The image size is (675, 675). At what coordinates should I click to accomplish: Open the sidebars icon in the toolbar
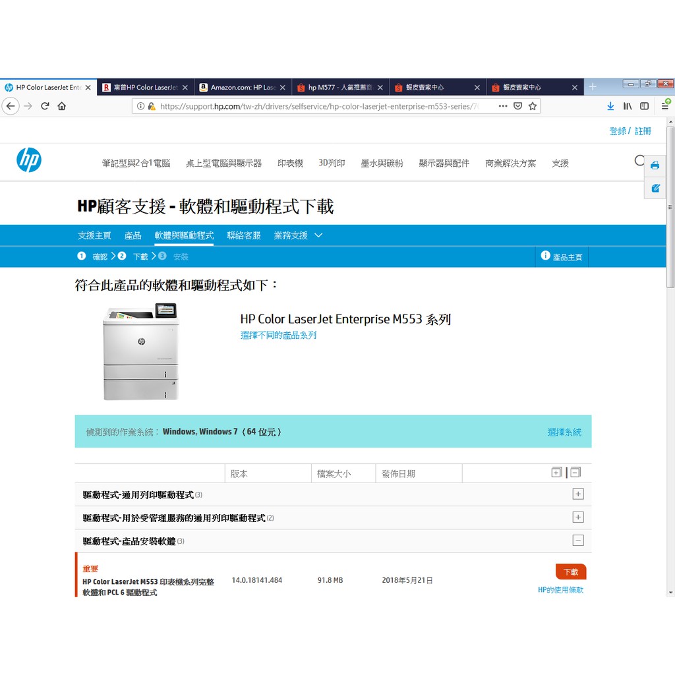pyautogui.click(x=643, y=106)
